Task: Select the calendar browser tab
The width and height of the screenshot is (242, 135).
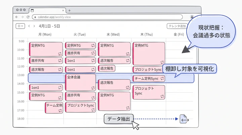Action: (47, 10)
